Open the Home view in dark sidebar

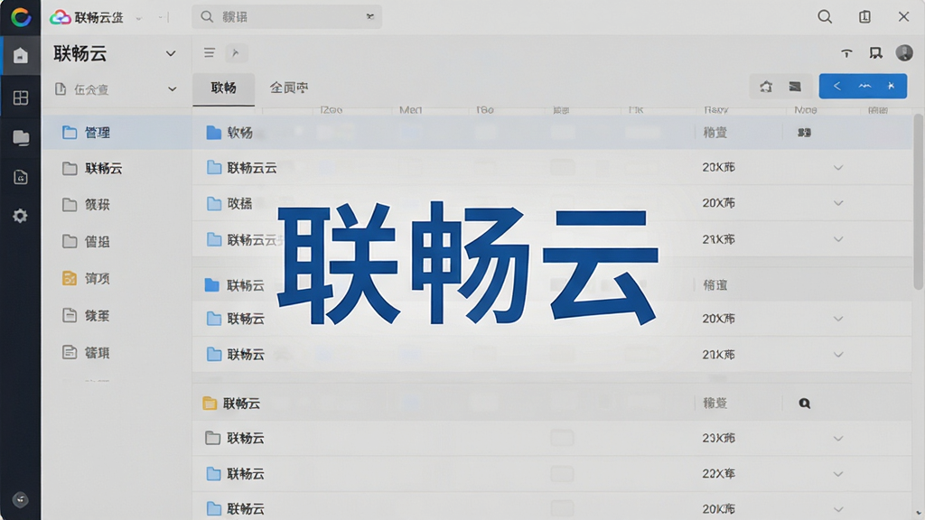click(x=21, y=55)
